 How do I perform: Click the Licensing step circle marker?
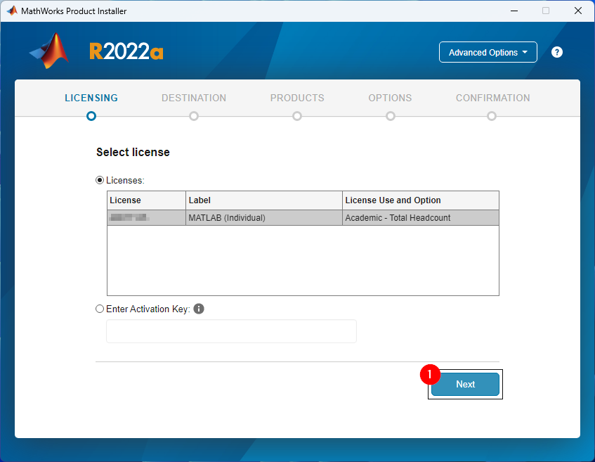pyautogui.click(x=91, y=116)
